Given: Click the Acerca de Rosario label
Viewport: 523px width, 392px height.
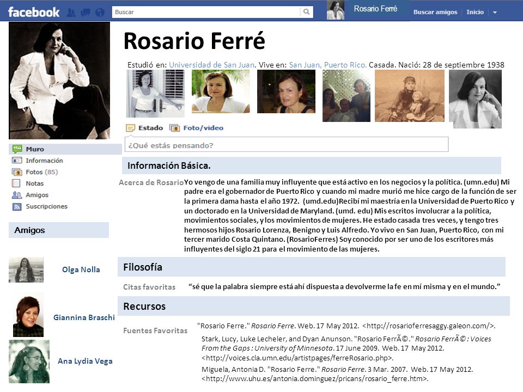Looking at the screenshot, I should click(151, 182).
